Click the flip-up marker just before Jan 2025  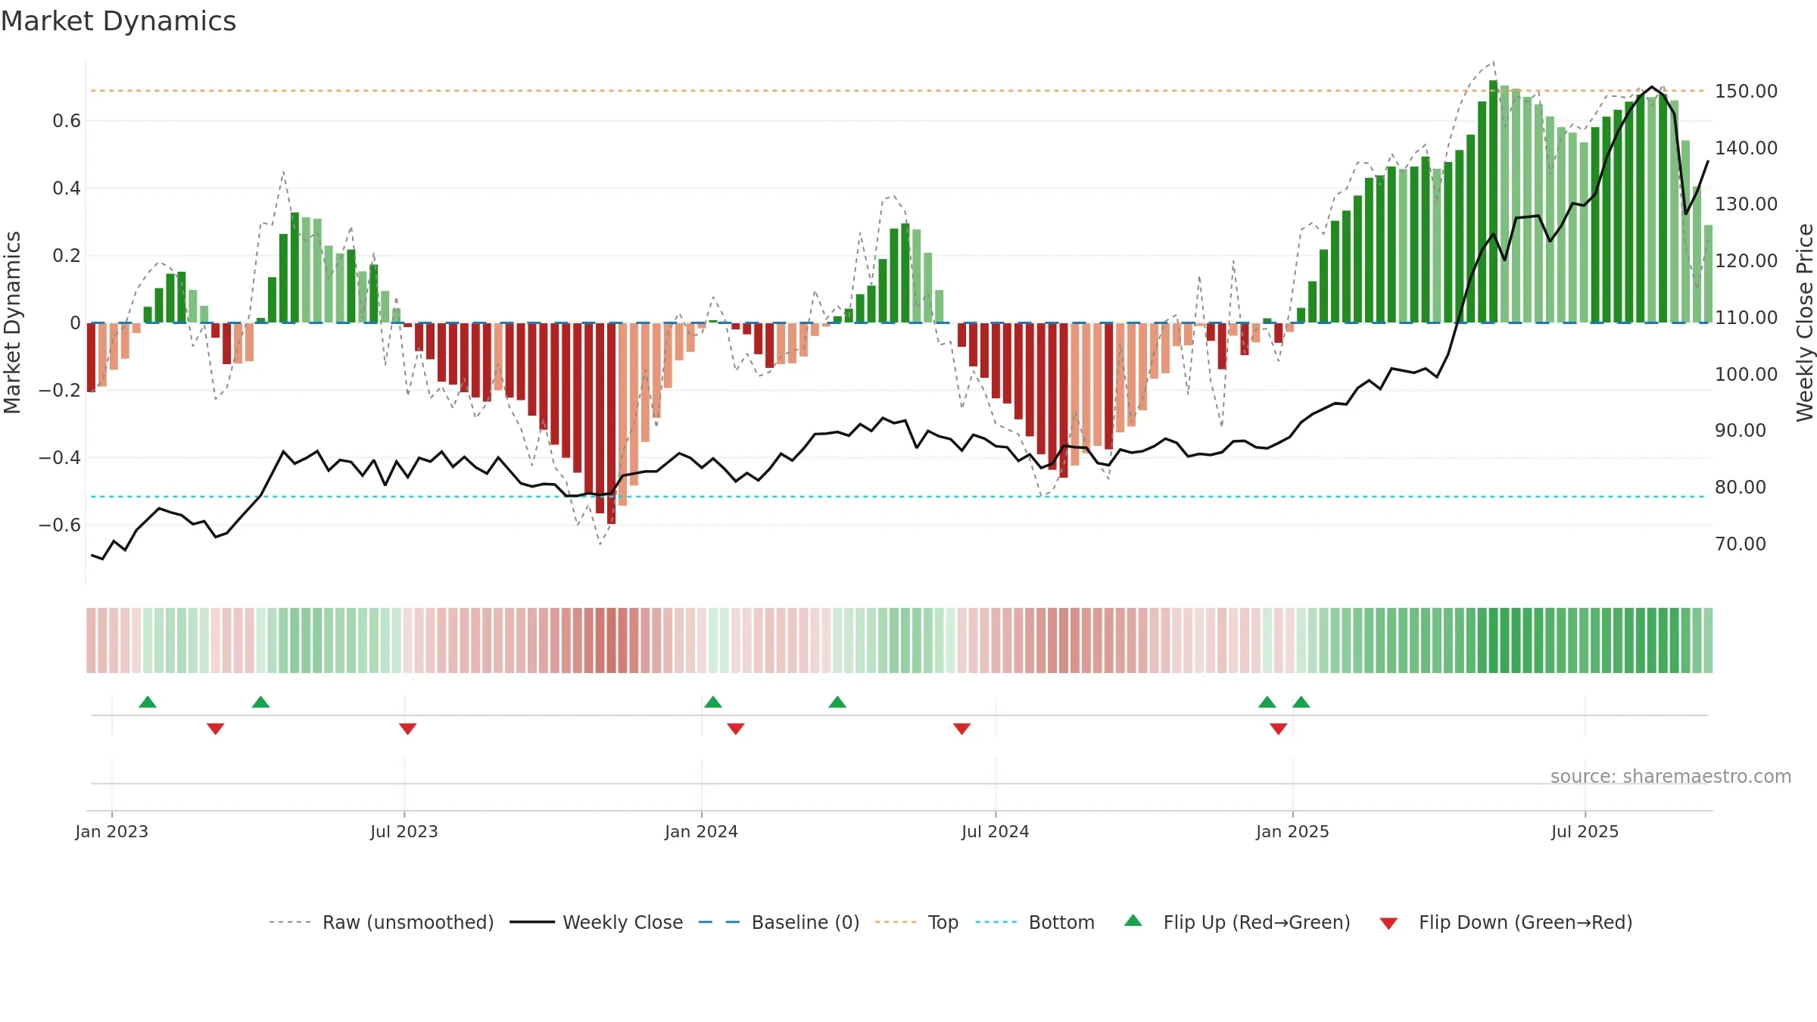pos(1267,702)
